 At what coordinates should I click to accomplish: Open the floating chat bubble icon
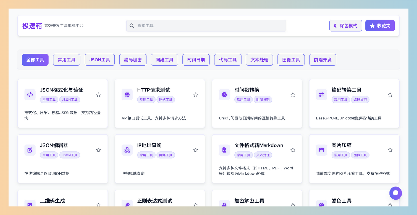coord(396,193)
